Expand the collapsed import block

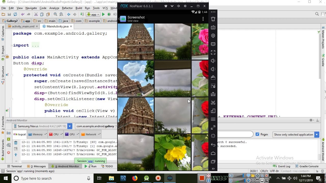[12, 45]
